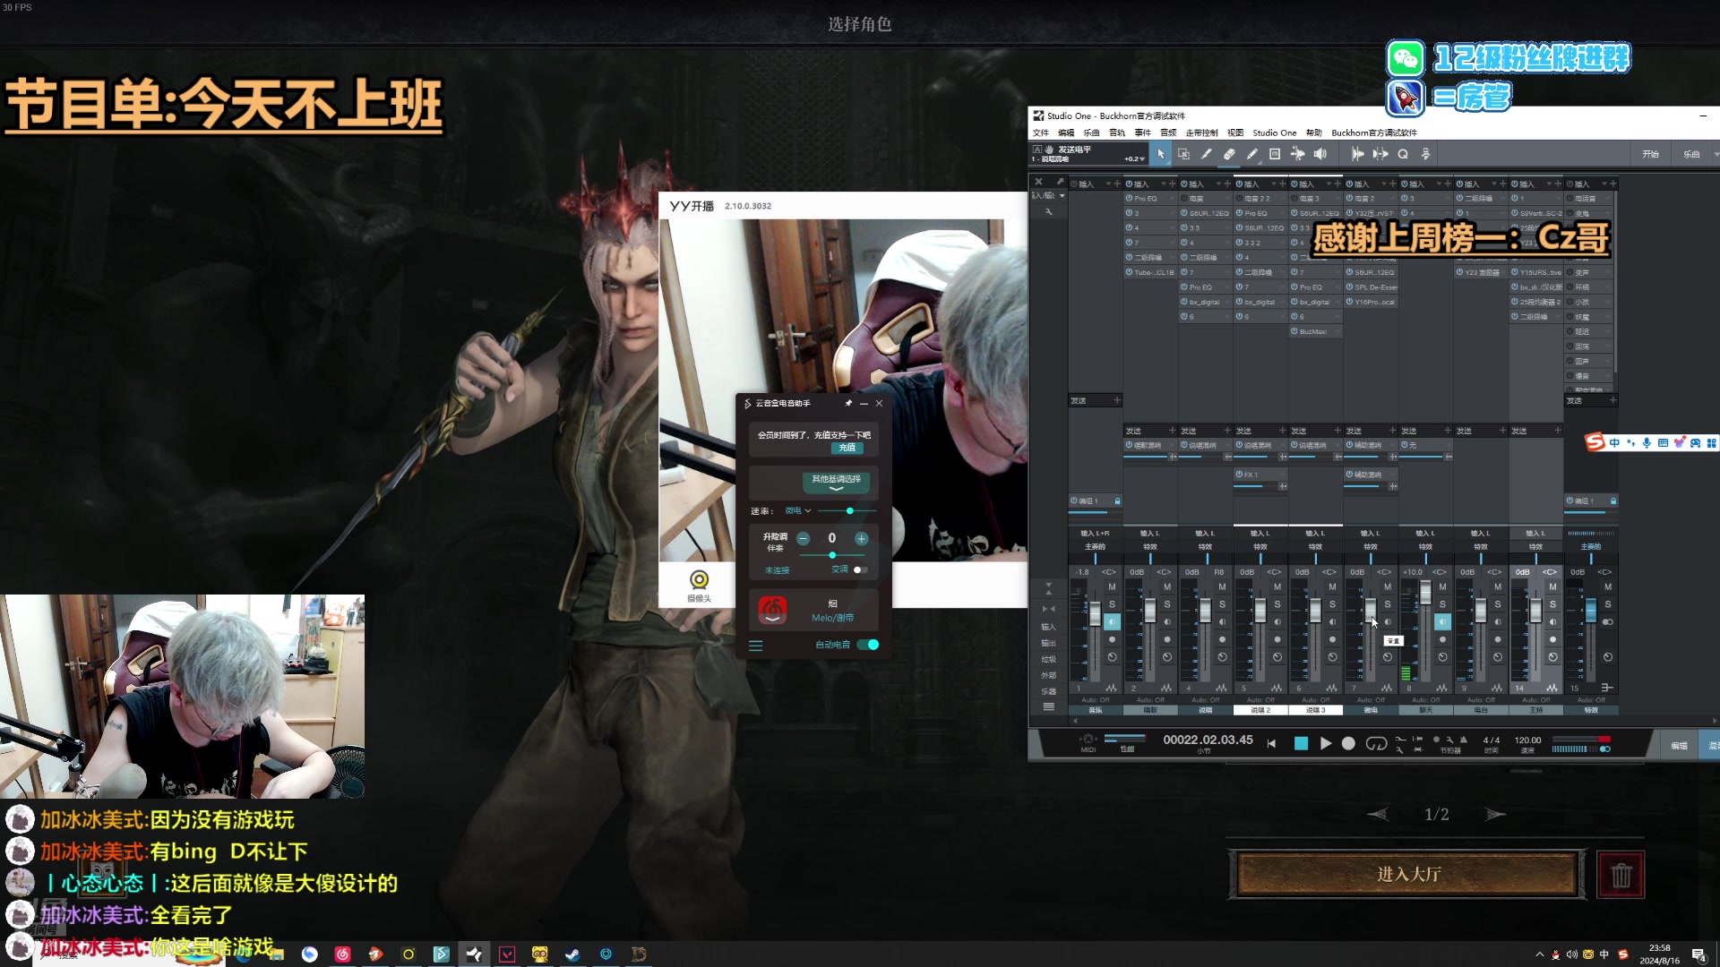1720x967 pixels.
Task: Select the Arrow tool in Studio One
Action: pyautogui.click(x=1161, y=154)
